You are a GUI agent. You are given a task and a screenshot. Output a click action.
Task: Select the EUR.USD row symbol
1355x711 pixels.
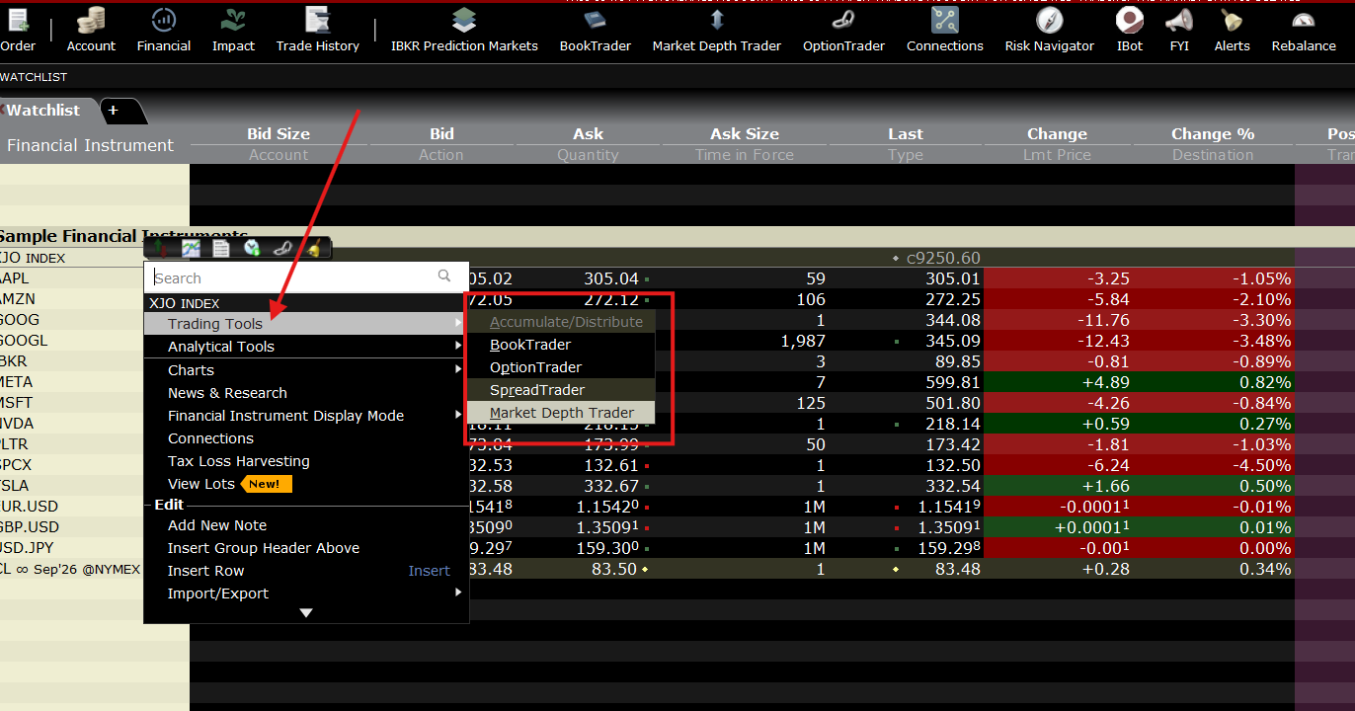pyautogui.click(x=30, y=507)
